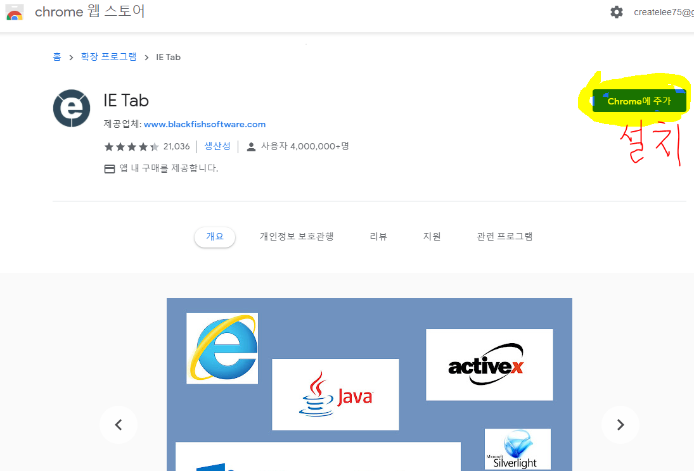The height and width of the screenshot is (471, 694).
Task: Go to 홈 breadcrumb link
Action: [x=56, y=56]
